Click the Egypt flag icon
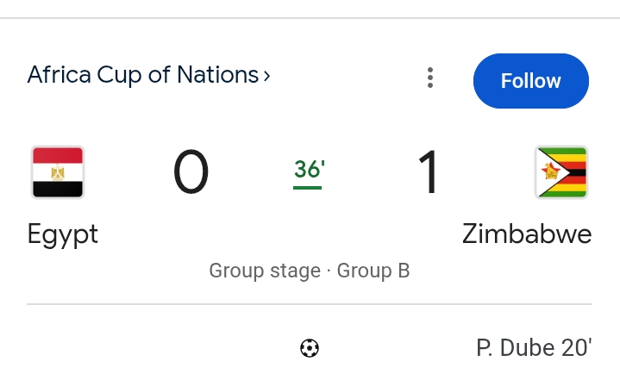Screen dimensions: 620x380 point(58,172)
